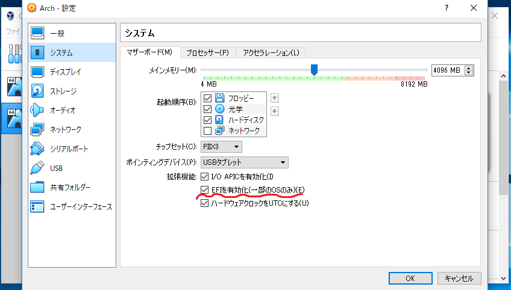511x290 pixels.
Task: Switch to the プロセッサー(P) tab
Action: 207,53
